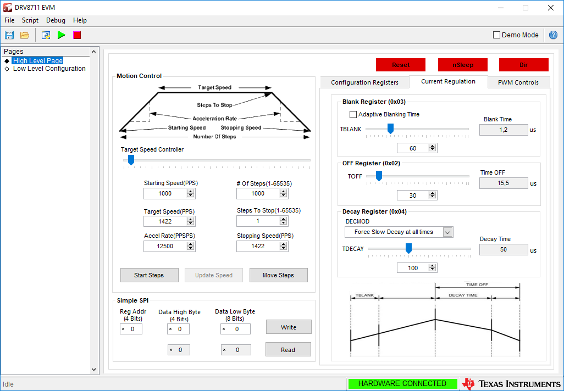Click the DRV8711 EVM app icon in the title bar

[x=8, y=8]
